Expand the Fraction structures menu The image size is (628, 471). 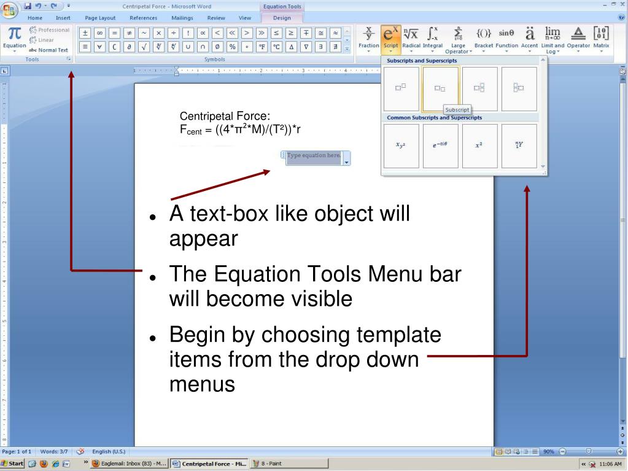(368, 39)
